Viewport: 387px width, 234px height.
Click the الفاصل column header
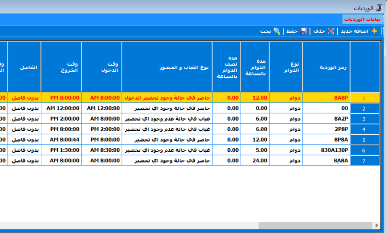point(24,67)
